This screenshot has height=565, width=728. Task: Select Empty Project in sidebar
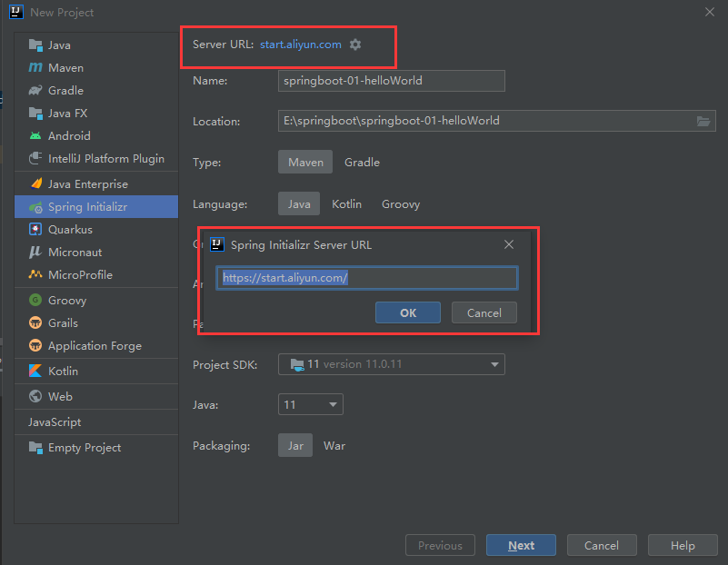tap(96, 448)
